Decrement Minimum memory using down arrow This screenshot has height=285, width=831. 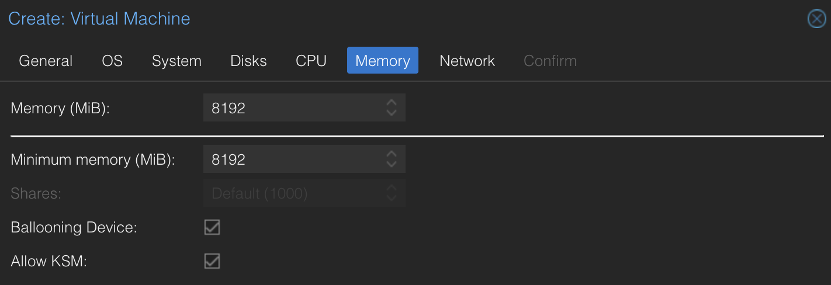392,165
